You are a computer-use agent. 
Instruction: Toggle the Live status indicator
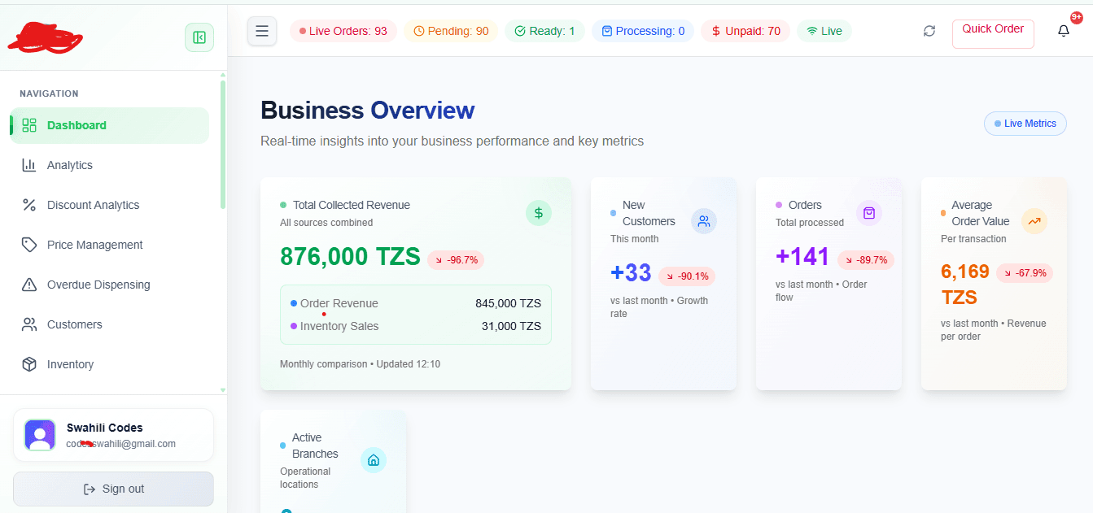click(824, 30)
